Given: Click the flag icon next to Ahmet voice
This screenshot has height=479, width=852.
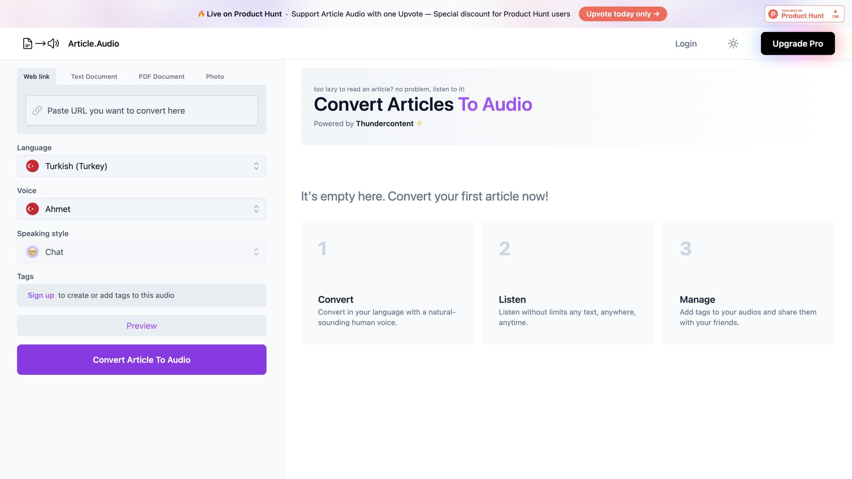Looking at the screenshot, I should [32, 208].
